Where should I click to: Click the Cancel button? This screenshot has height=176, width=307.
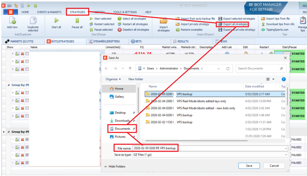click(x=274, y=166)
